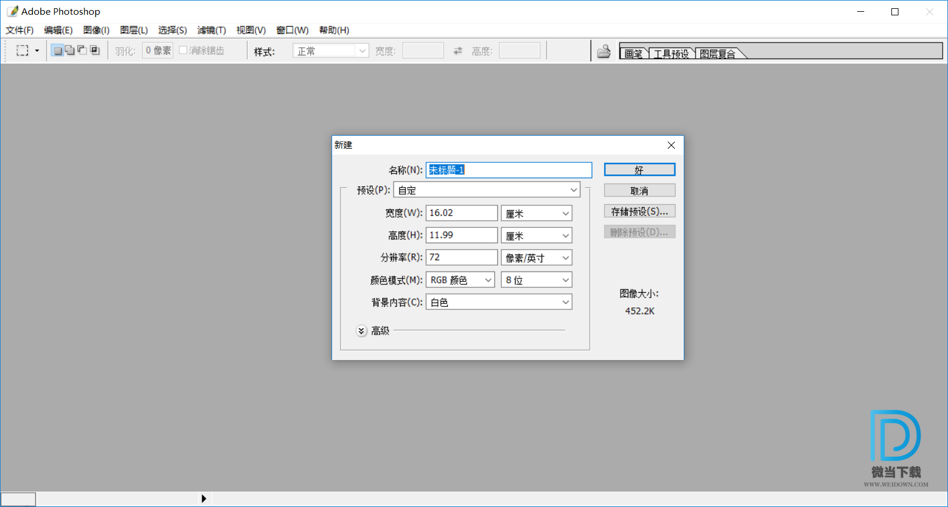Image resolution: width=948 pixels, height=507 pixels.
Task: Toggle the anti-alias (消除锯齿) checkbox
Action: (183, 50)
